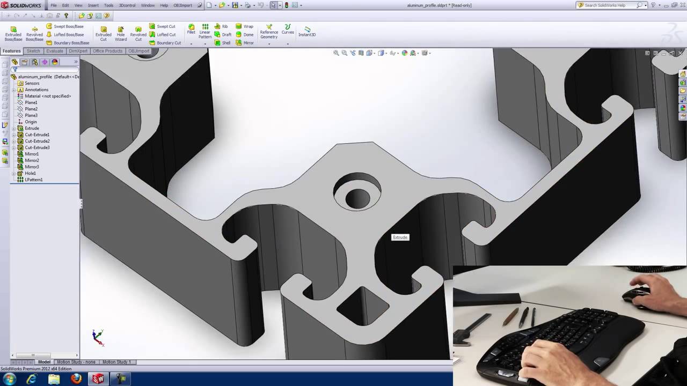Select the Boundary Cut tool
This screenshot has height=386, width=687.
[165, 43]
